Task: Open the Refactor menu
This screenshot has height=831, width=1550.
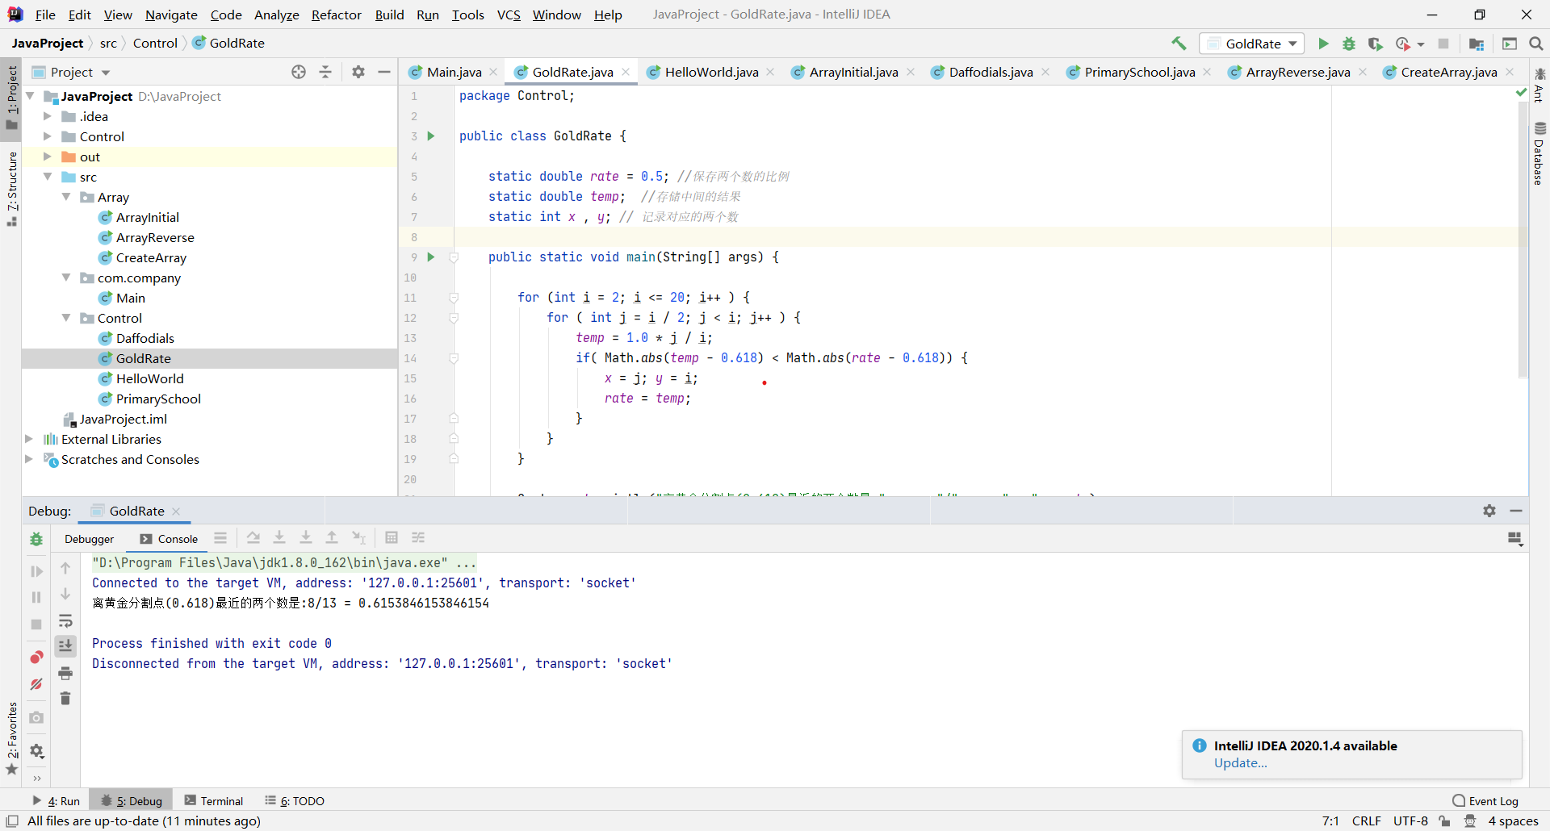Action: click(x=336, y=15)
